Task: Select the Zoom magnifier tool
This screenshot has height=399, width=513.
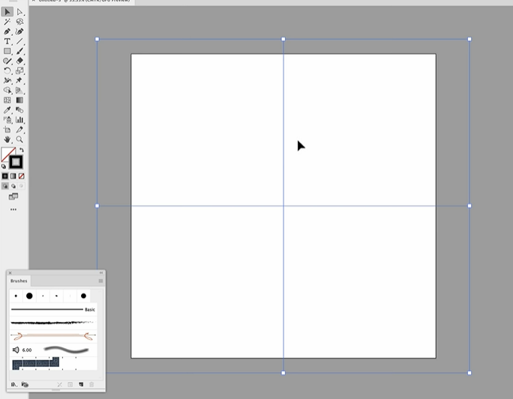Action: (x=19, y=139)
